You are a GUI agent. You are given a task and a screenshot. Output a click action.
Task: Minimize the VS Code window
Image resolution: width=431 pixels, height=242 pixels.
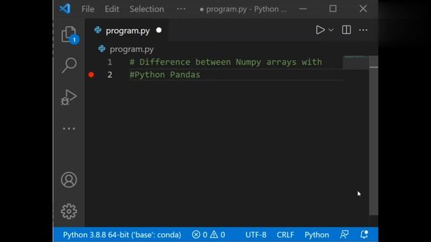pos(303,9)
